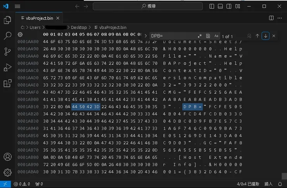Close the vbaProject.bin tab
The width and height of the screenshot is (287, 188).
click(58, 18)
